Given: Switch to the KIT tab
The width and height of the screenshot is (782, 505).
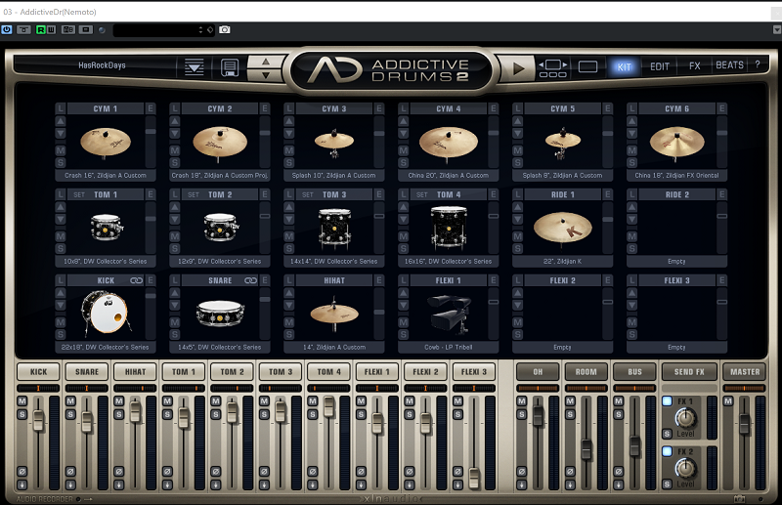Looking at the screenshot, I should (624, 66).
